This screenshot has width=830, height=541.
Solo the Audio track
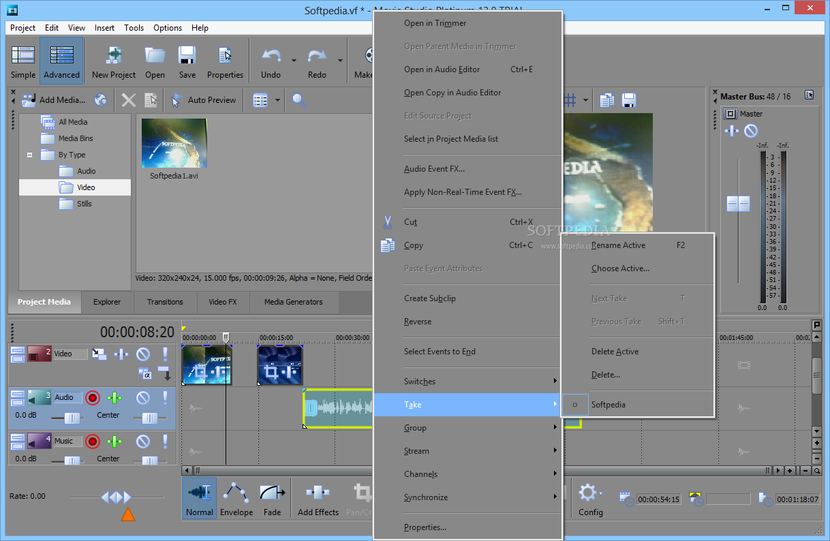coord(165,398)
